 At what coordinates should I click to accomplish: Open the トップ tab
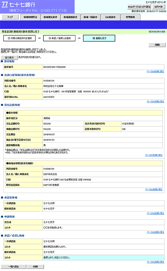click(10, 17)
